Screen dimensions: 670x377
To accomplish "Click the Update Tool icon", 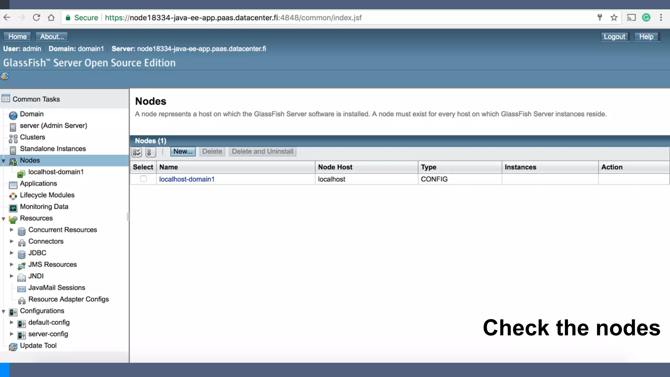I will pos(13,347).
